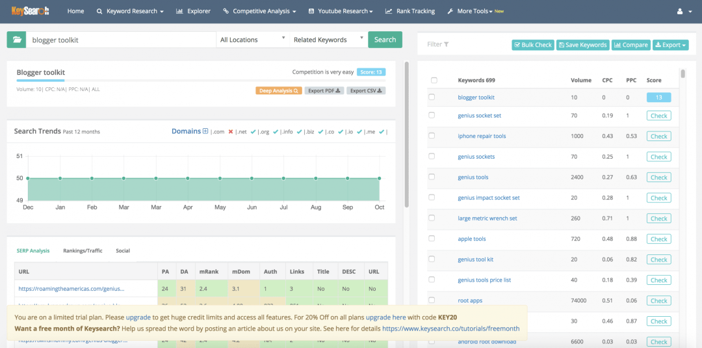Click the red X next to .com
Screen dimensions: 702x348
click(x=231, y=131)
